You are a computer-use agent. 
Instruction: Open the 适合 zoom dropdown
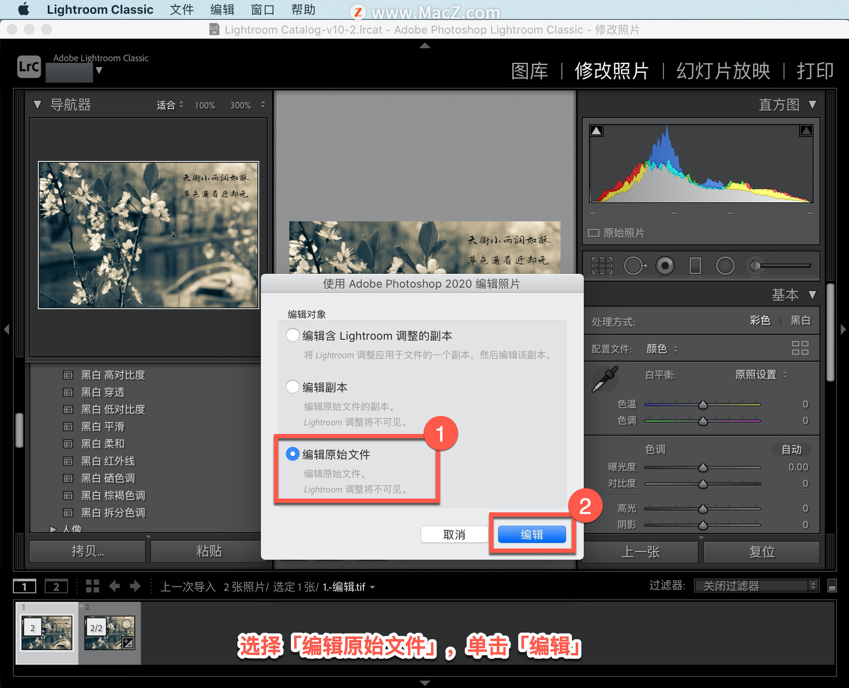tap(170, 105)
